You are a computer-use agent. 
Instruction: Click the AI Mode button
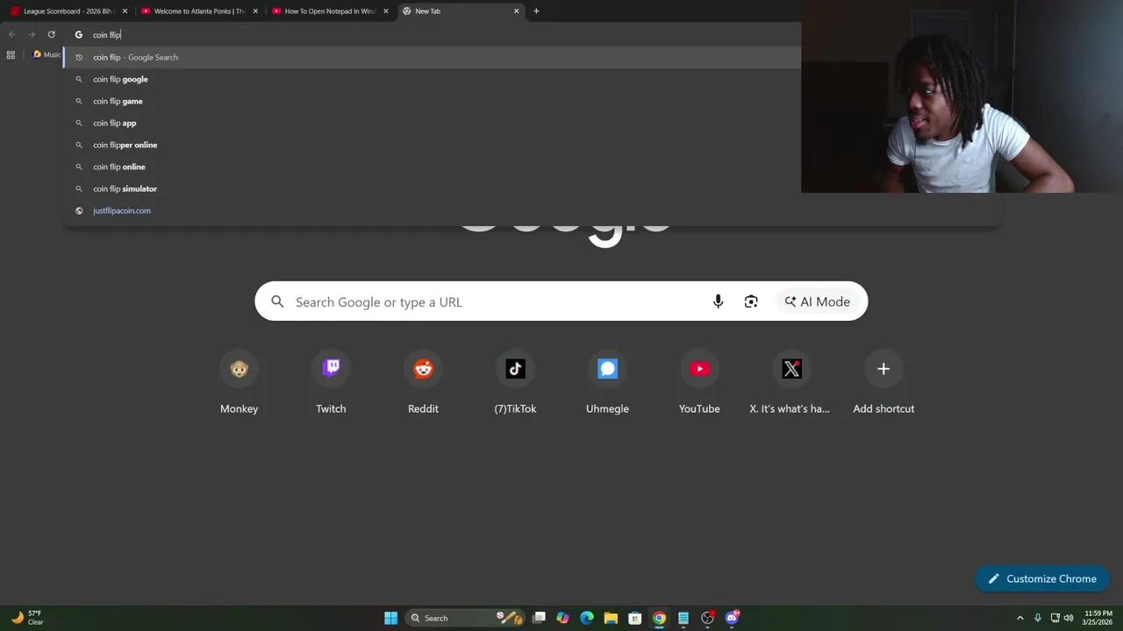(x=817, y=301)
